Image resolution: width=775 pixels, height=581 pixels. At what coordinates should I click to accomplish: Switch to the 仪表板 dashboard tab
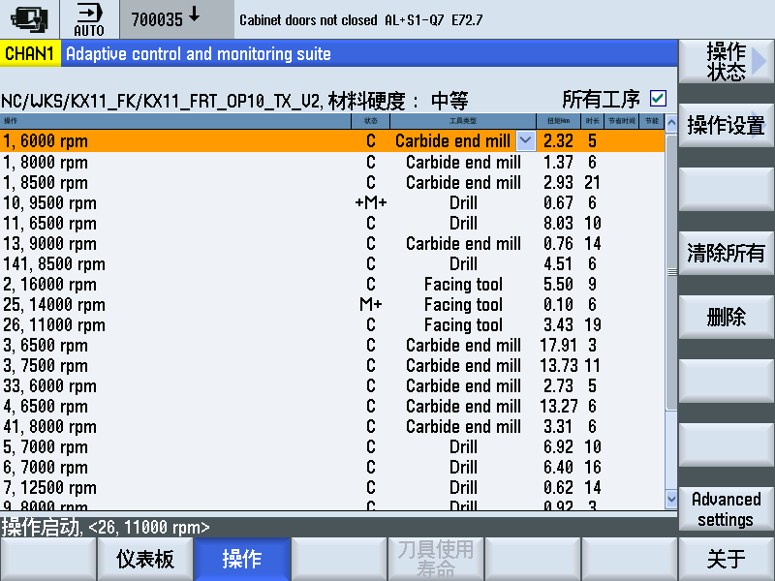(x=144, y=559)
